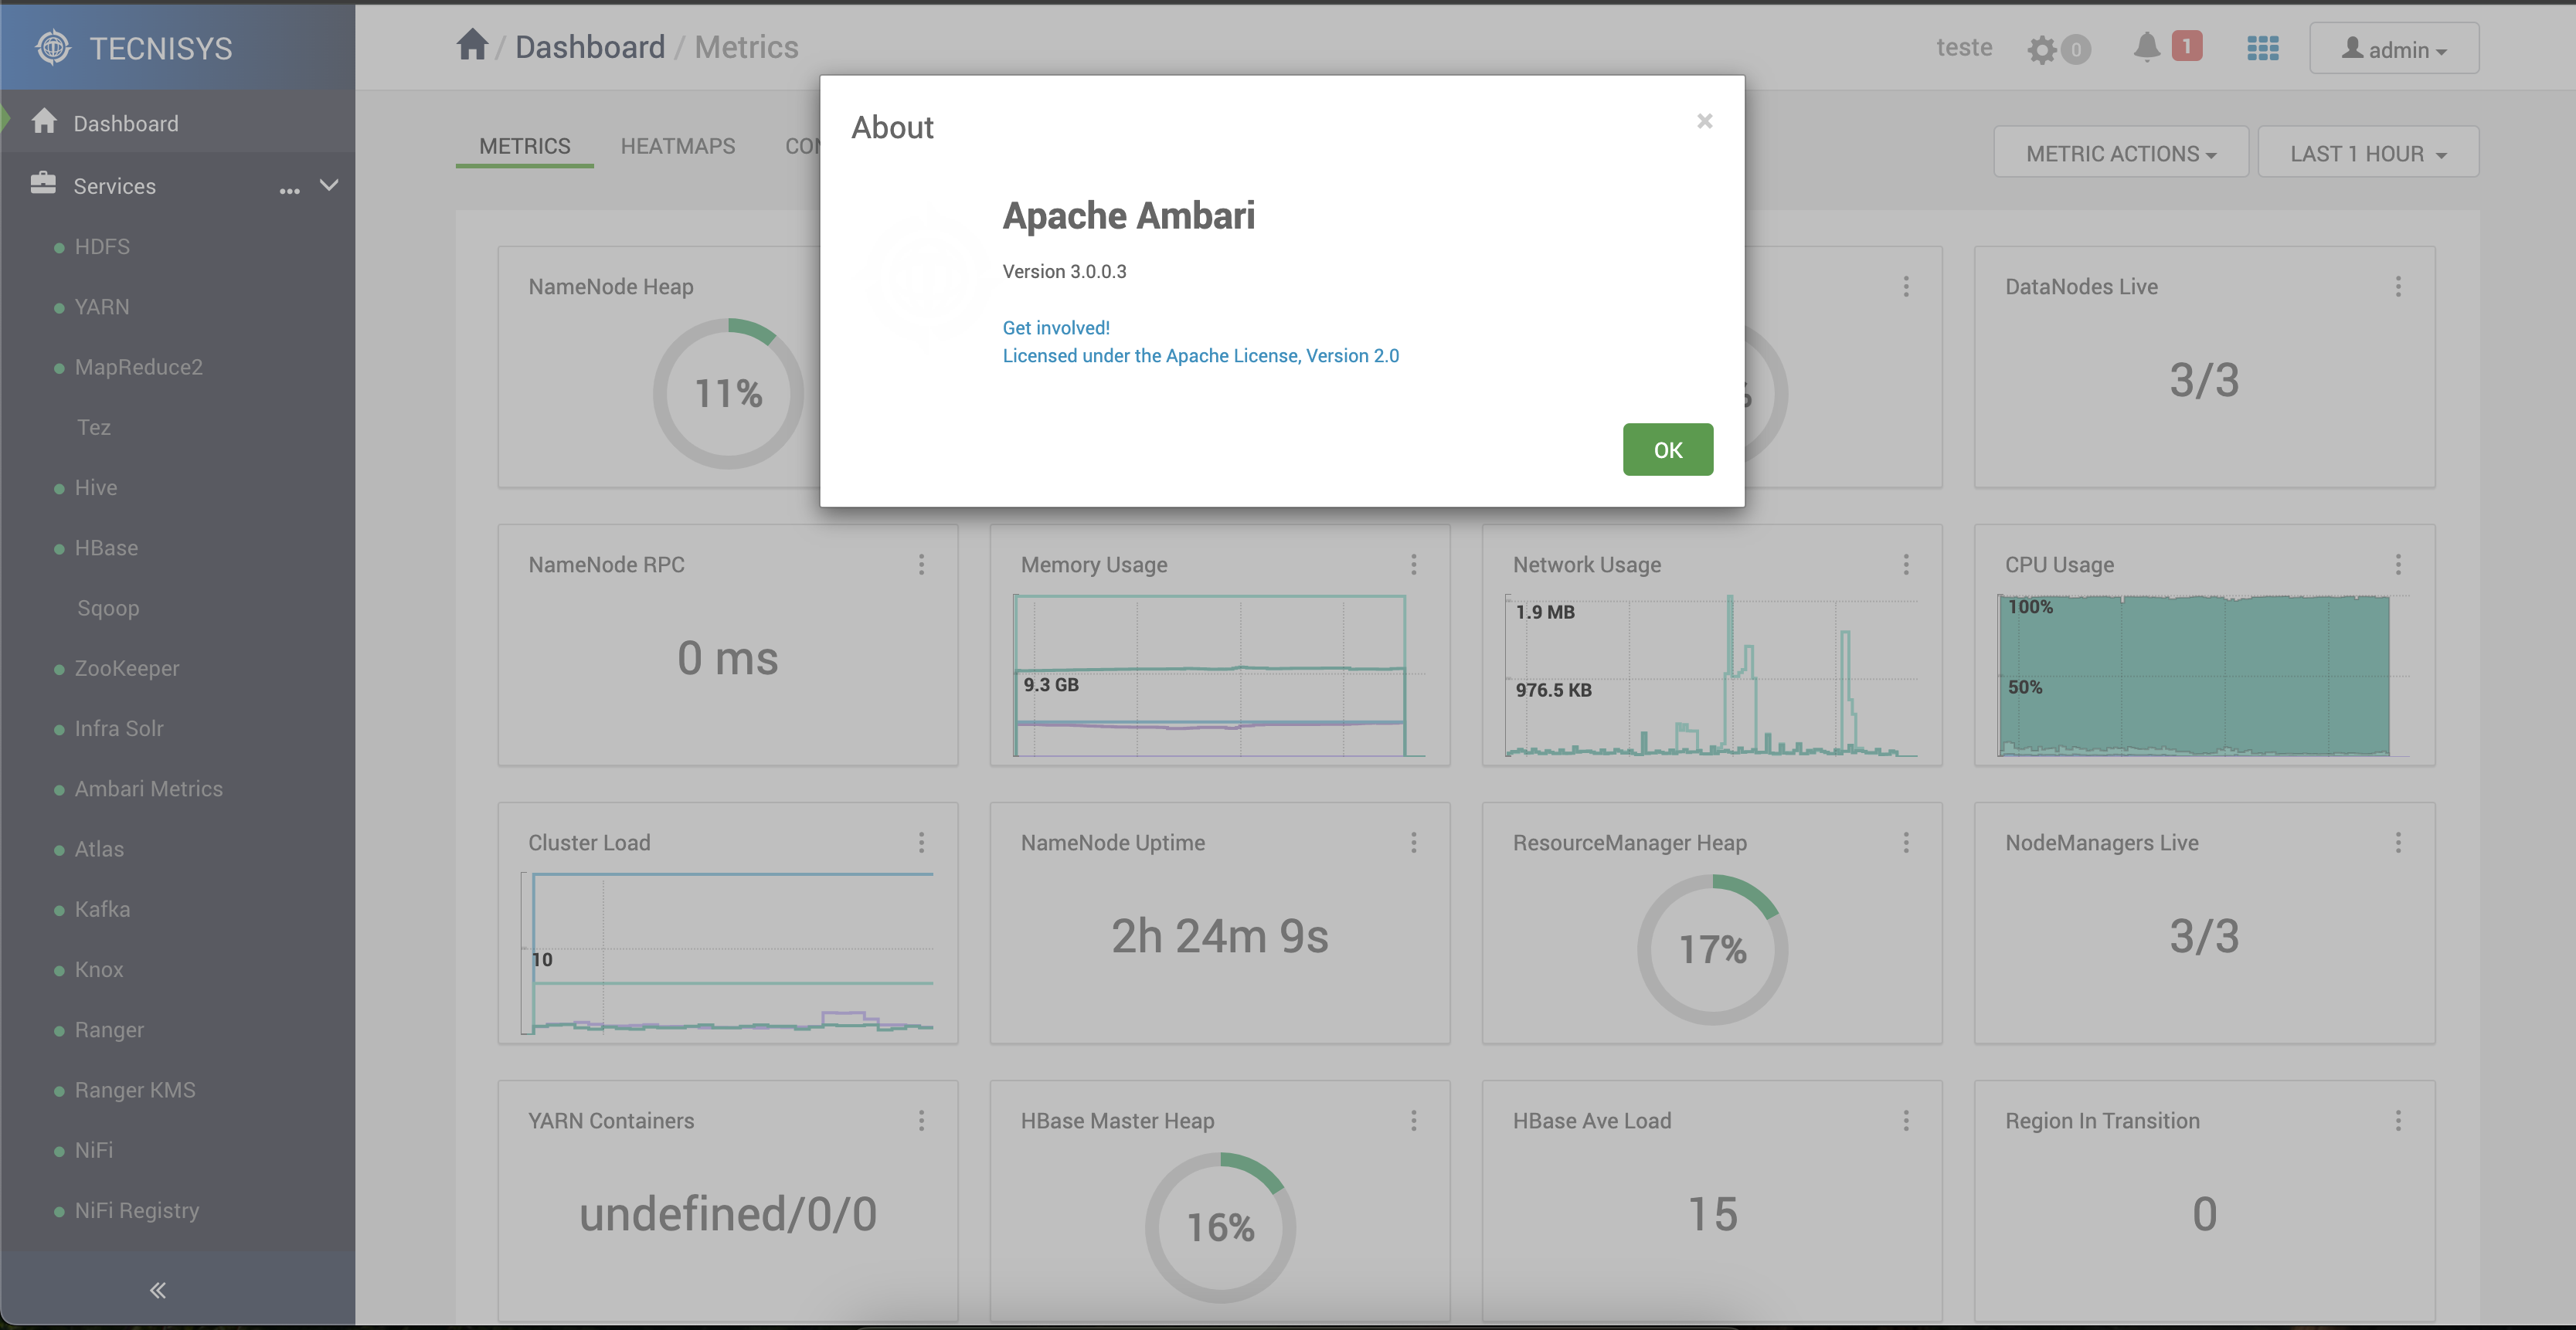Open the Sqoop service
2576x1330 pixels.
tap(108, 608)
